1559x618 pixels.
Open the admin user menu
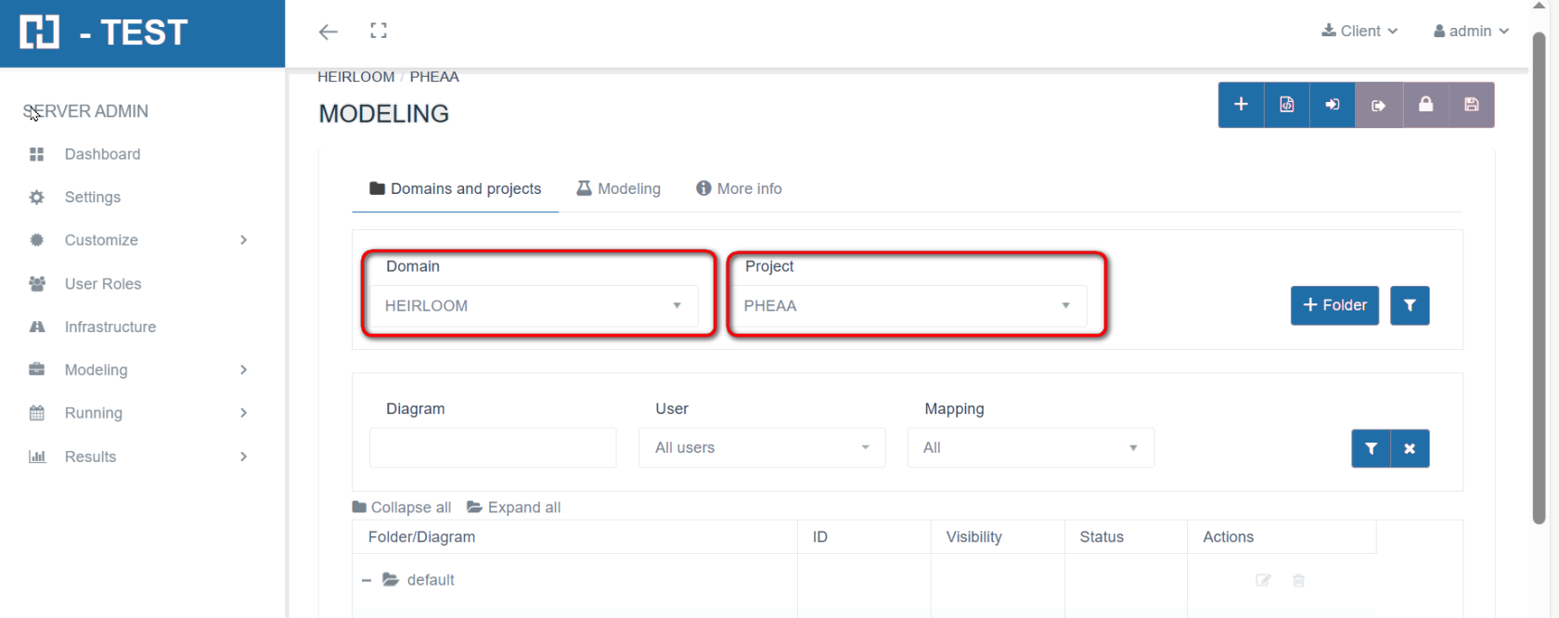pyautogui.click(x=1471, y=31)
